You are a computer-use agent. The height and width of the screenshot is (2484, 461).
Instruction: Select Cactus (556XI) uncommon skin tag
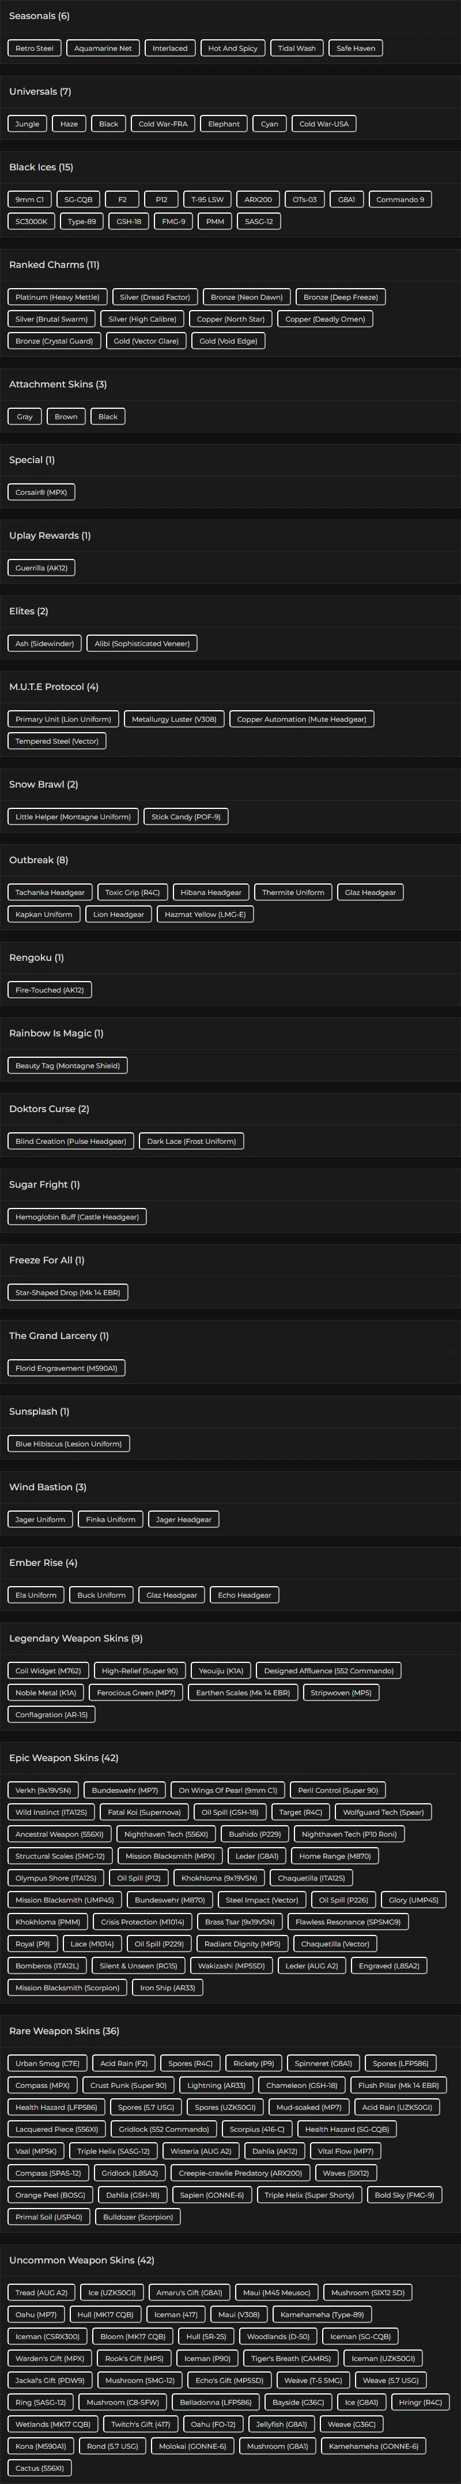tap(39, 2468)
